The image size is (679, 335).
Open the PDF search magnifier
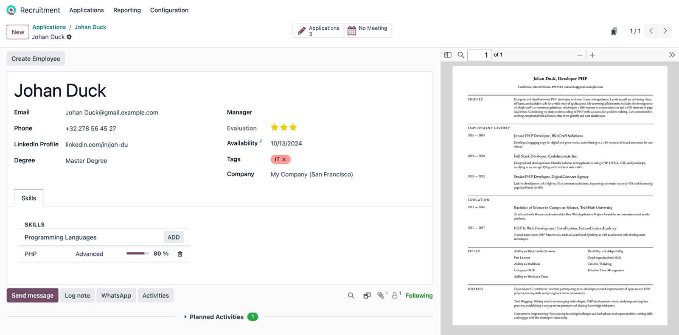[461, 55]
